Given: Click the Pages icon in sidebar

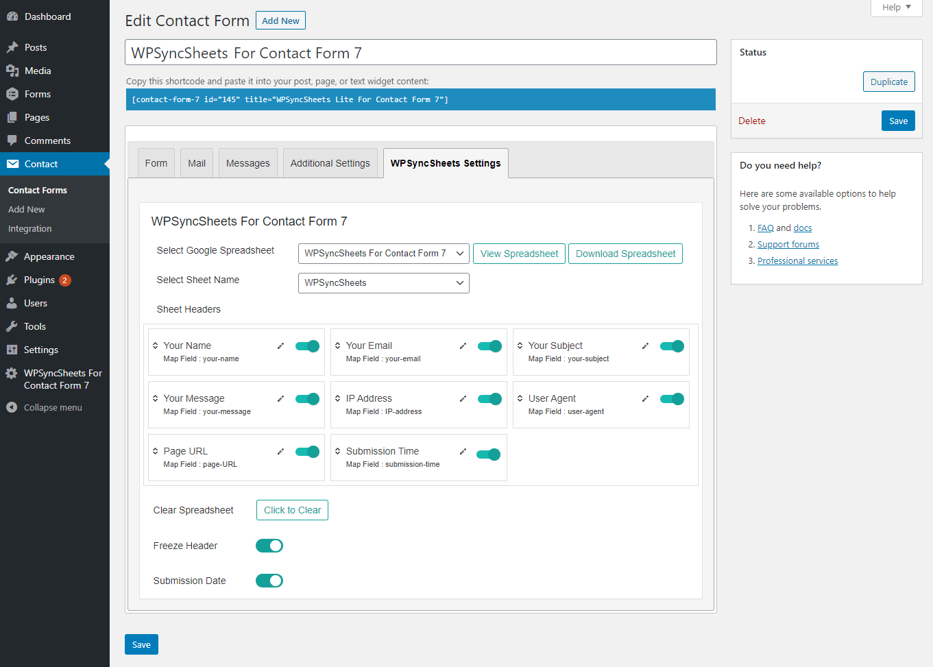Looking at the screenshot, I should click(x=12, y=117).
